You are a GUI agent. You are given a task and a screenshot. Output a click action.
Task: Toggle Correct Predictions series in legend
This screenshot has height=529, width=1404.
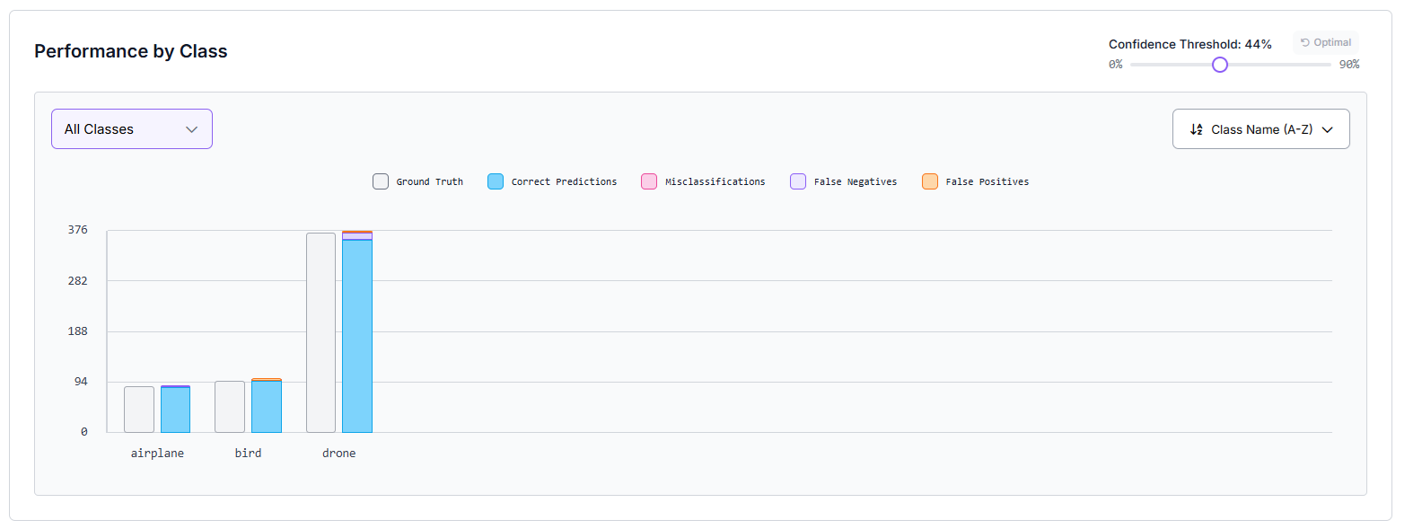click(x=552, y=181)
